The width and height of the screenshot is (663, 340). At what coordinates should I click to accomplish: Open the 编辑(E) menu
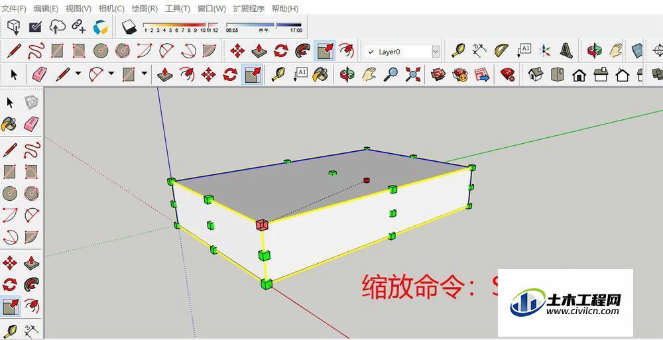(46, 8)
